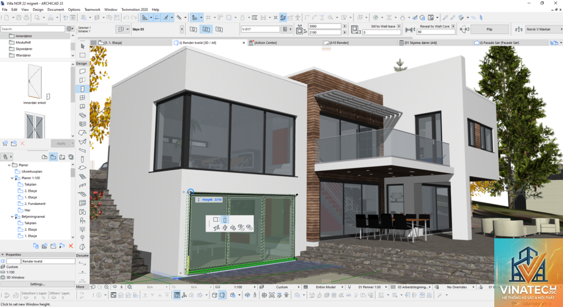Close the Render kveld 3D tab
The height and width of the screenshot is (307, 563).
click(x=244, y=43)
